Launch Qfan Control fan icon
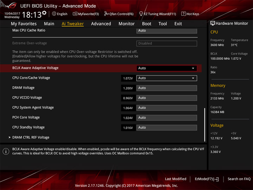The image size is (253, 190). pyautogui.click(x=106, y=14)
